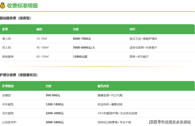Click the 面积 column header

point(39,29)
